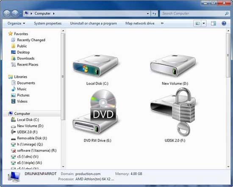Expand the root chevron before Computer in address bar

point(31,14)
